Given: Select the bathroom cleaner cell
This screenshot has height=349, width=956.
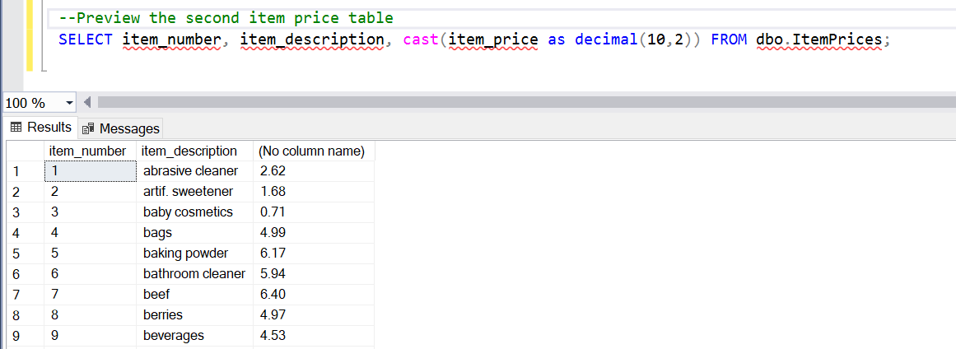Looking at the screenshot, I should tap(194, 274).
